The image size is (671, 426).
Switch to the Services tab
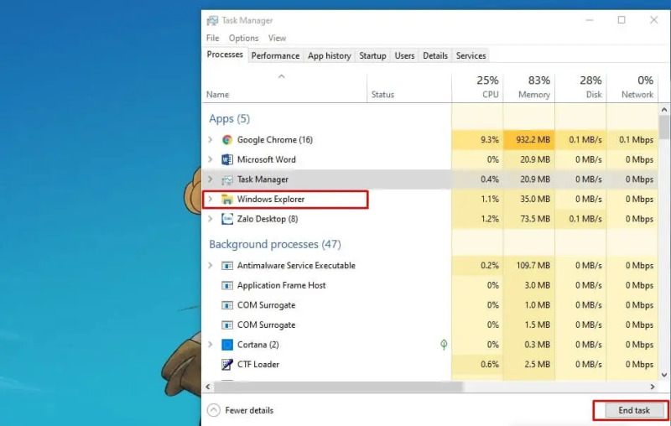point(471,55)
